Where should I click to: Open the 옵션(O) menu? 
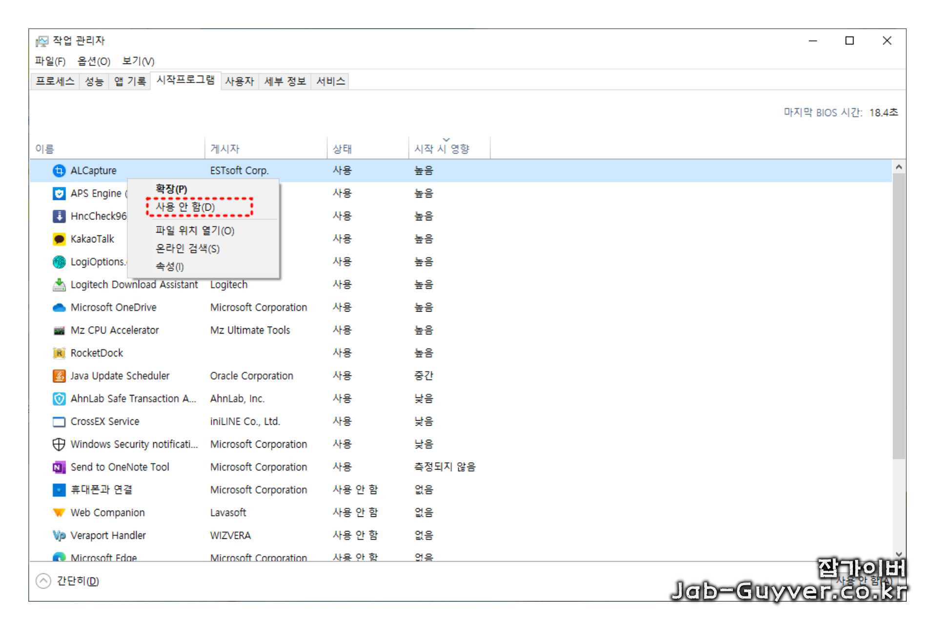click(94, 61)
